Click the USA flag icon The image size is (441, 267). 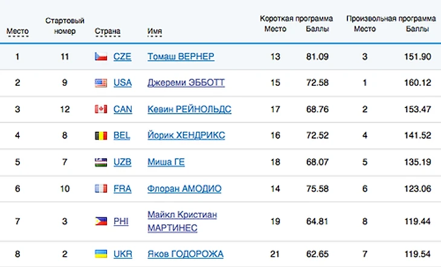click(x=101, y=83)
